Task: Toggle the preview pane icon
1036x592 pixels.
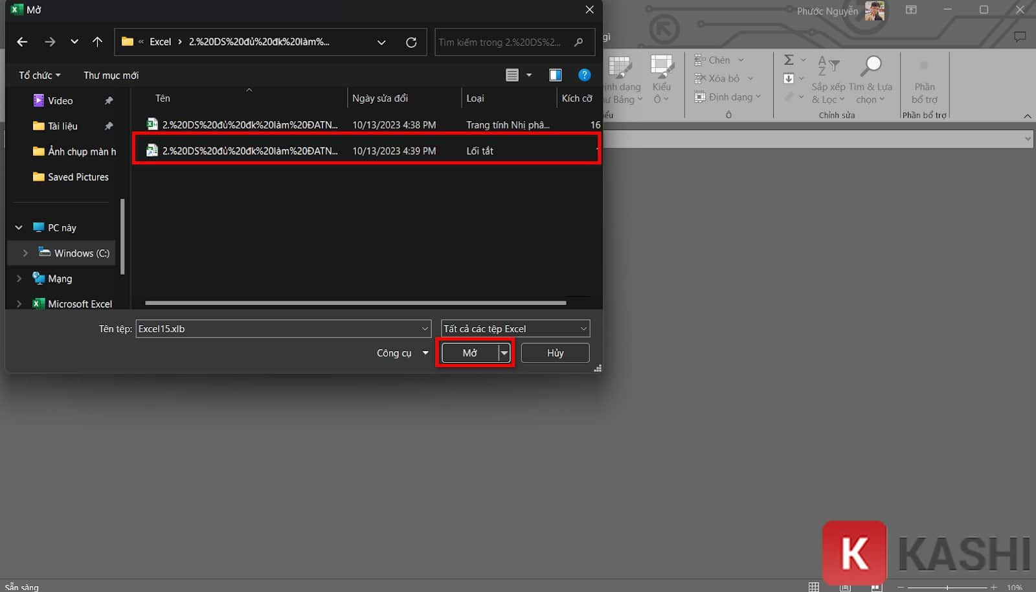Action: [555, 75]
